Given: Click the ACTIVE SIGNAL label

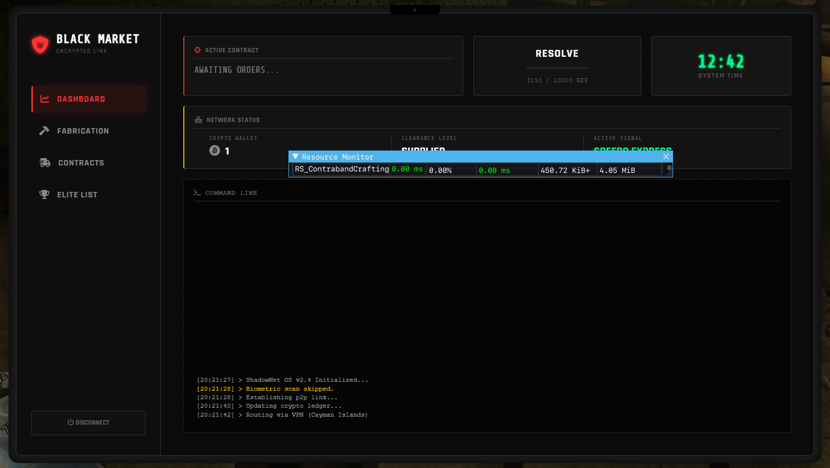Looking at the screenshot, I should (x=618, y=139).
